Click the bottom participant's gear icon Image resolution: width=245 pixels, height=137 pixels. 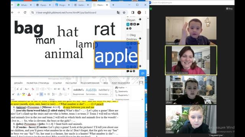coord(134,71)
